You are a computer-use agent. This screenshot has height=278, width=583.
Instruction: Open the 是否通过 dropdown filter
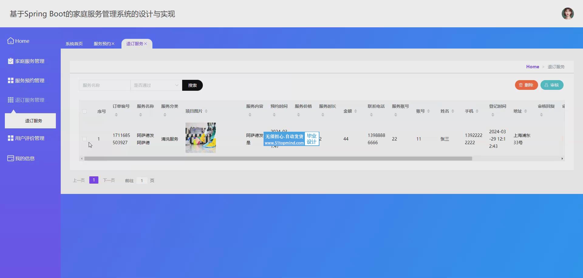coord(156,85)
